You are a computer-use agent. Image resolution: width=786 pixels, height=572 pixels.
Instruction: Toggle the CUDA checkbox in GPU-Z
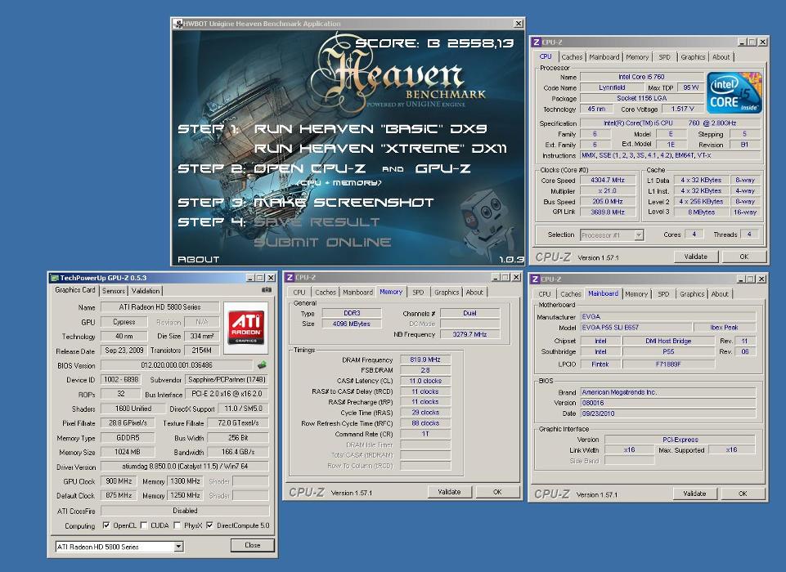[143, 525]
